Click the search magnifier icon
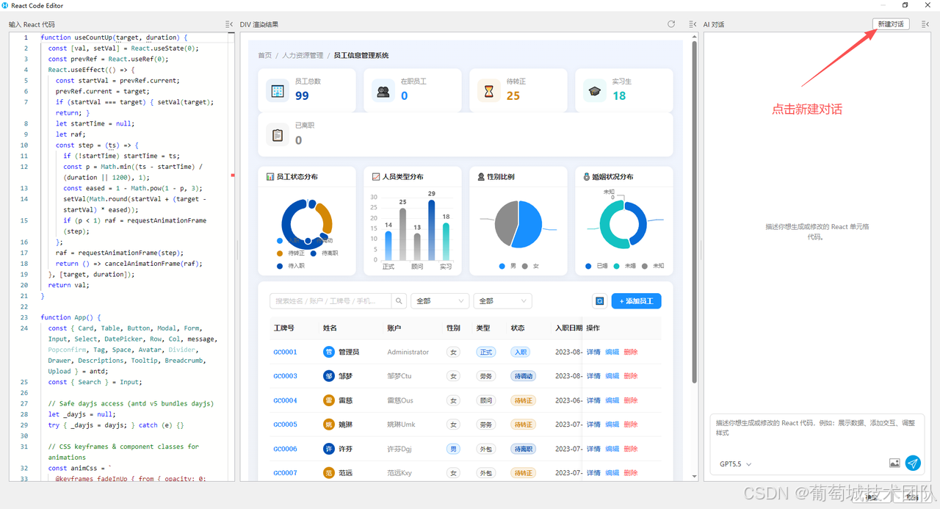The image size is (940, 509). [x=399, y=301]
